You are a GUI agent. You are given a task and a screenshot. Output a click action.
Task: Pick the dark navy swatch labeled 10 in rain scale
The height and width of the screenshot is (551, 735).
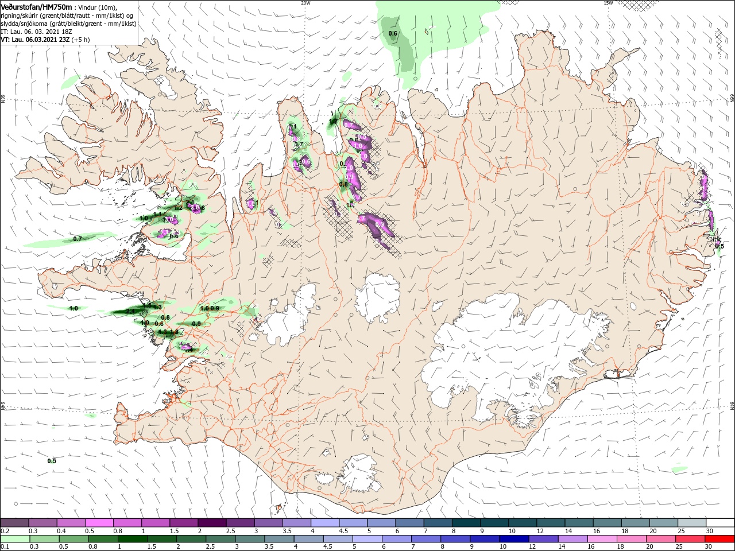point(513,539)
